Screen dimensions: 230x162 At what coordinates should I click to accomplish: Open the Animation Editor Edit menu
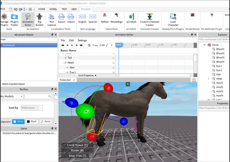click(x=71, y=40)
